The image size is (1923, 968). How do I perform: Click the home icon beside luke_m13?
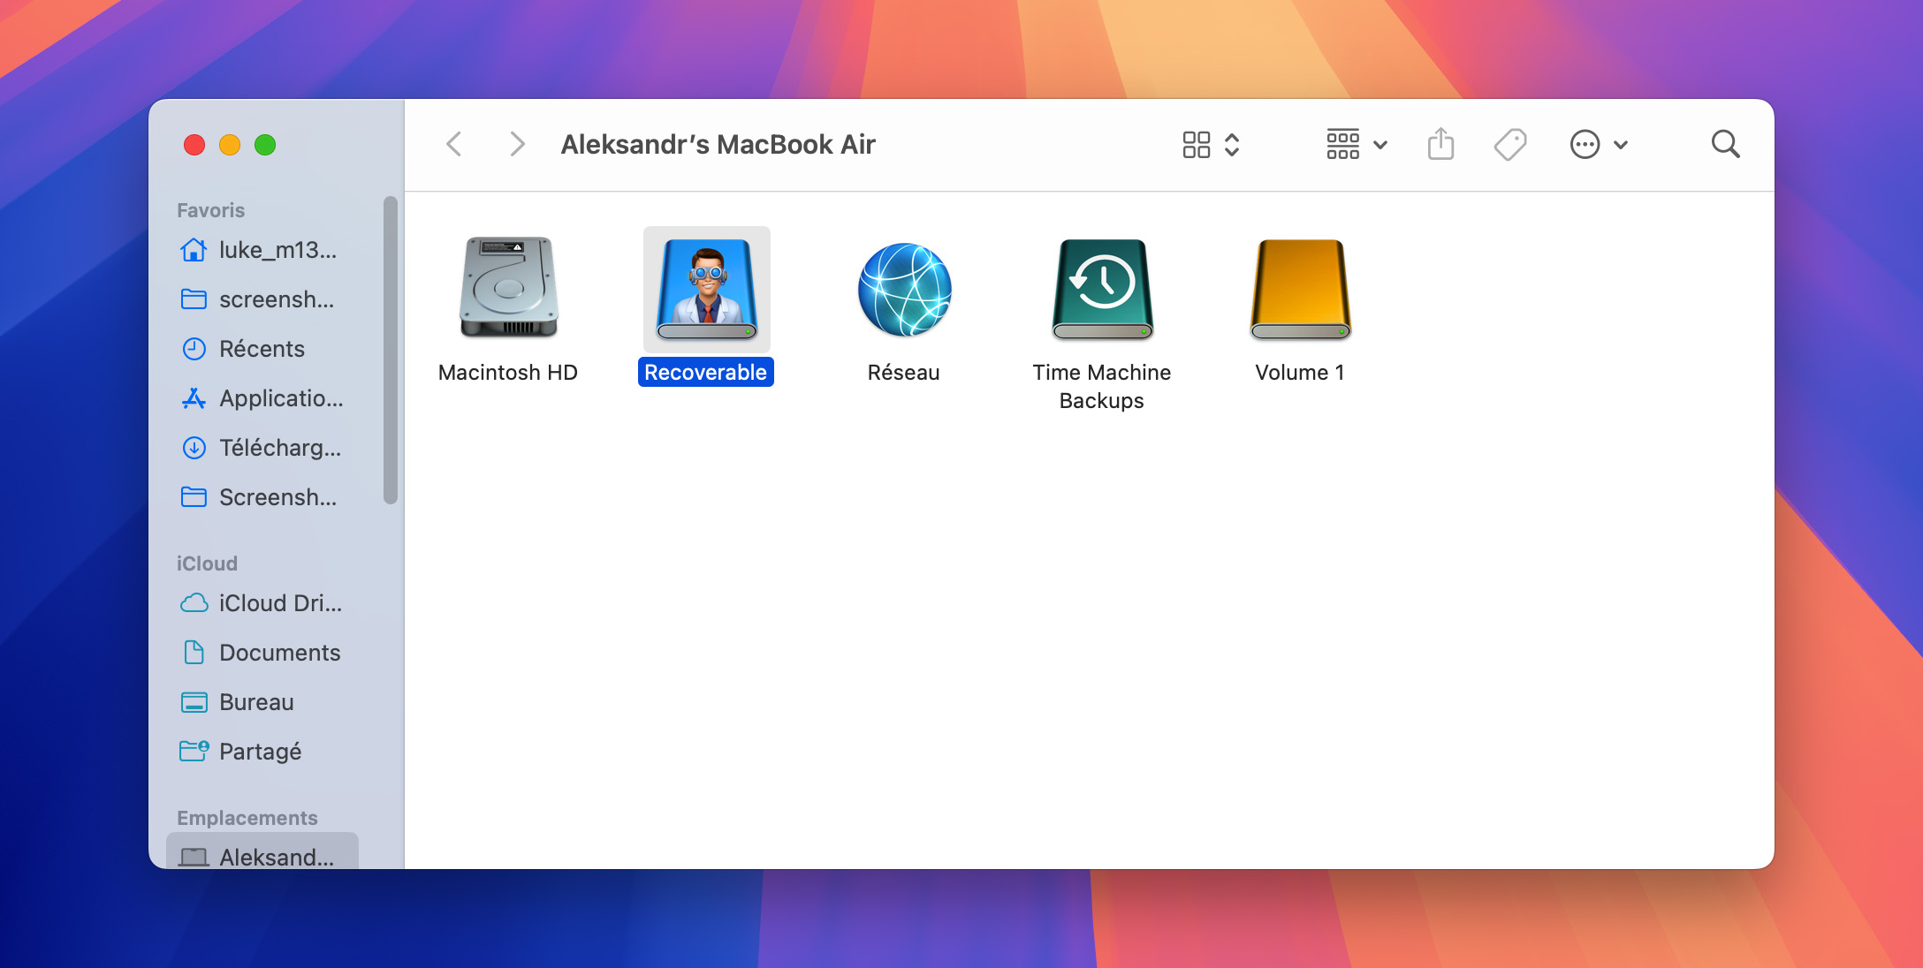(194, 250)
